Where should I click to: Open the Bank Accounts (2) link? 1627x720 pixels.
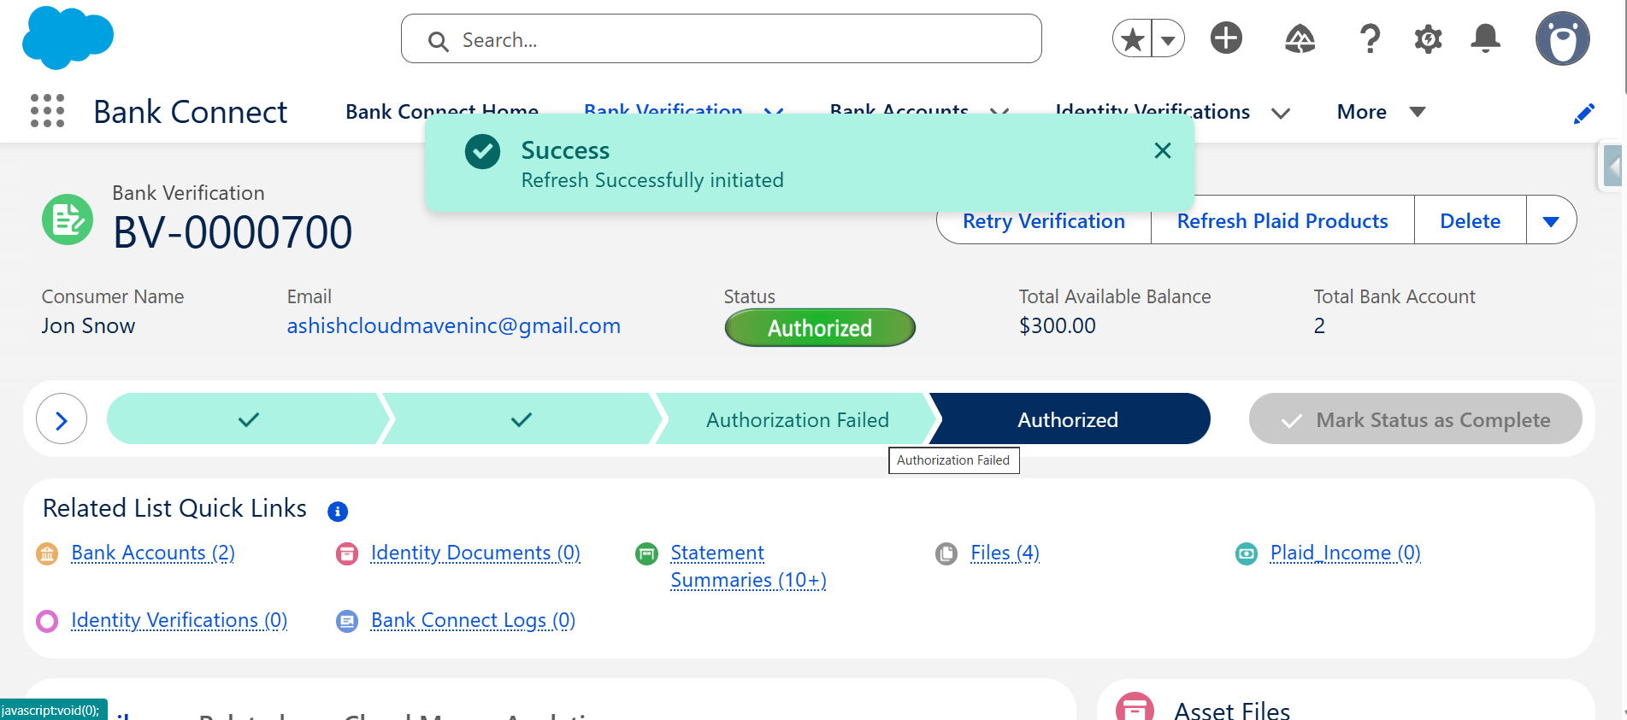click(153, 553)
